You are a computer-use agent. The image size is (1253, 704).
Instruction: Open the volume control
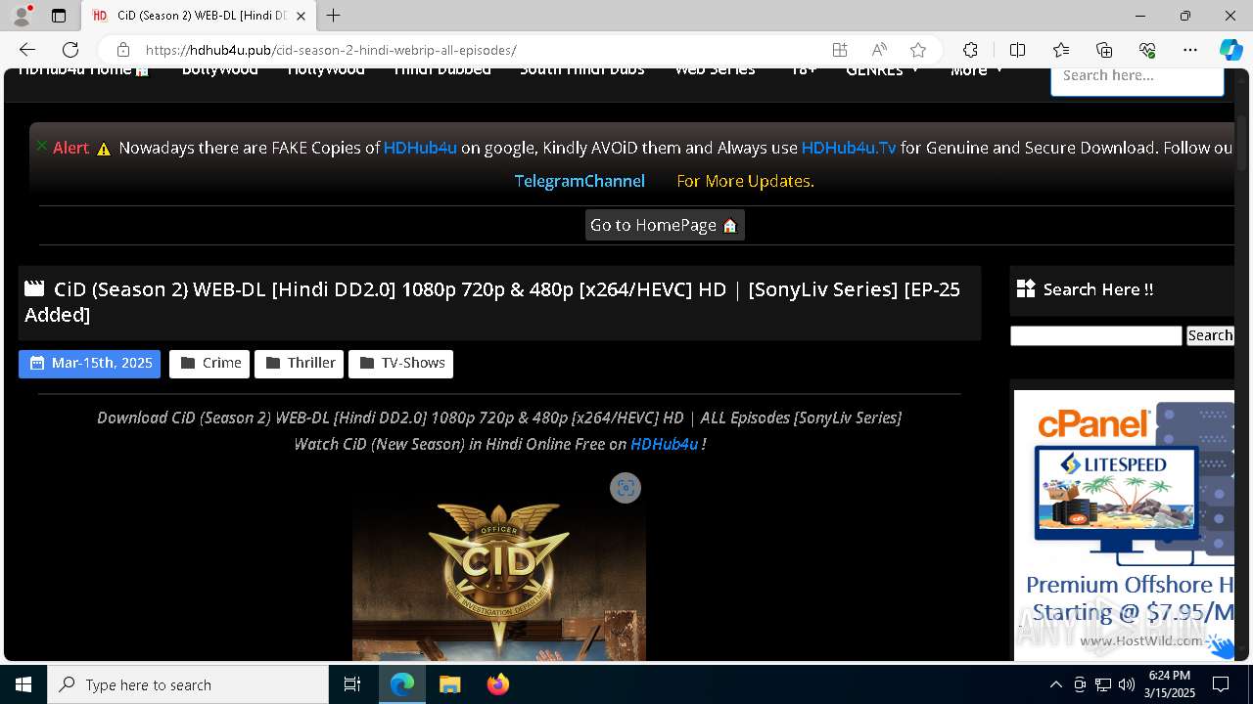point(1126,684)
